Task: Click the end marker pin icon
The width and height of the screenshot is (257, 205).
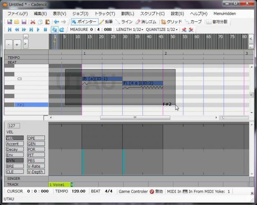Action: [191, 30]
